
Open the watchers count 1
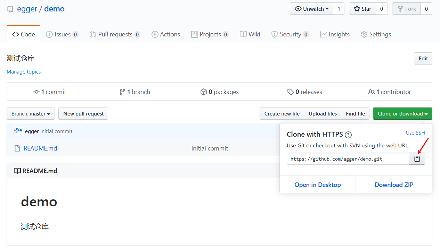click(339, 9)
